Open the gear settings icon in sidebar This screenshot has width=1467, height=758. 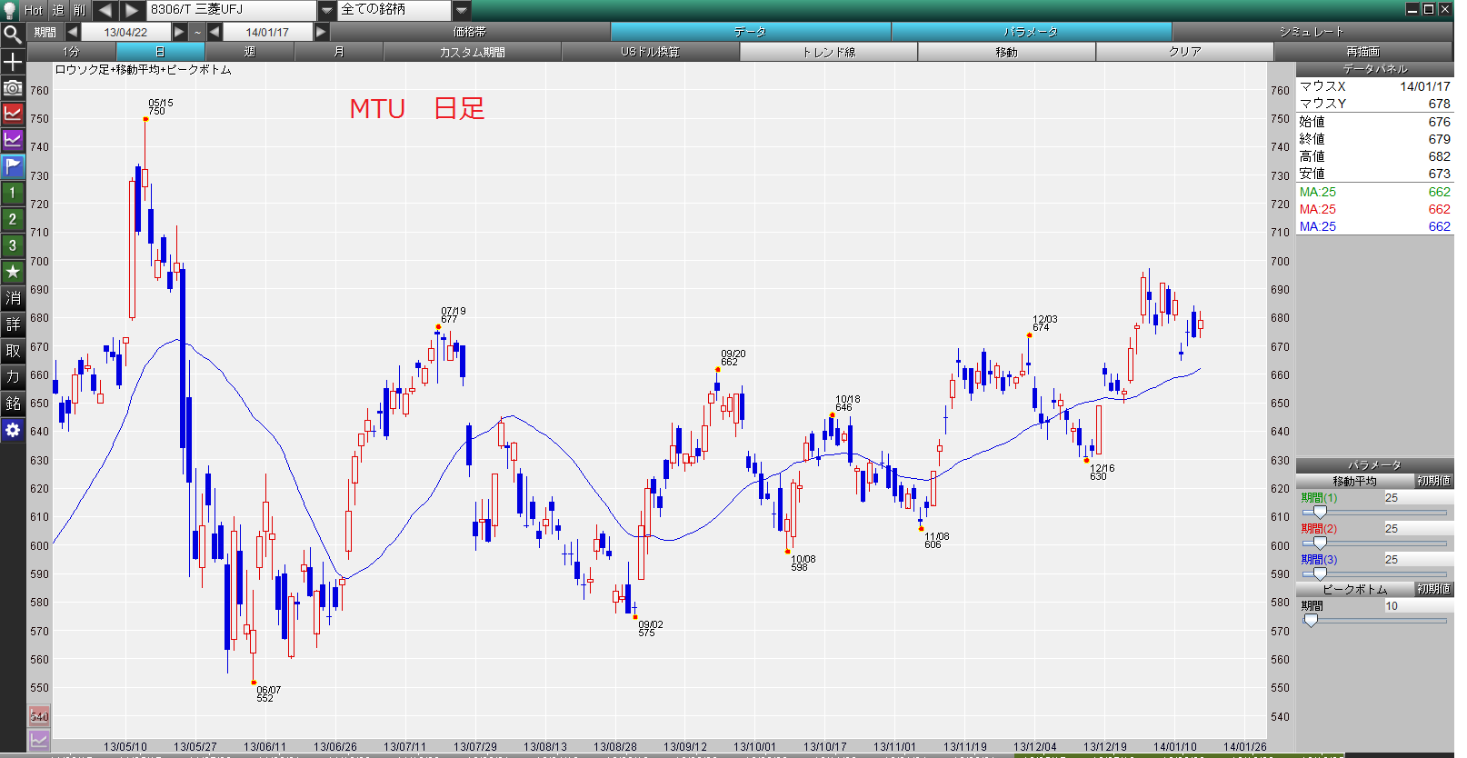pos(13,430)
